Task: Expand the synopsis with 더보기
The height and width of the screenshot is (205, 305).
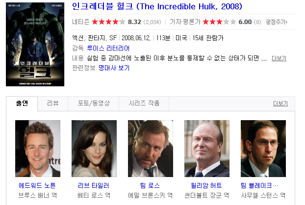Action: 279,58
